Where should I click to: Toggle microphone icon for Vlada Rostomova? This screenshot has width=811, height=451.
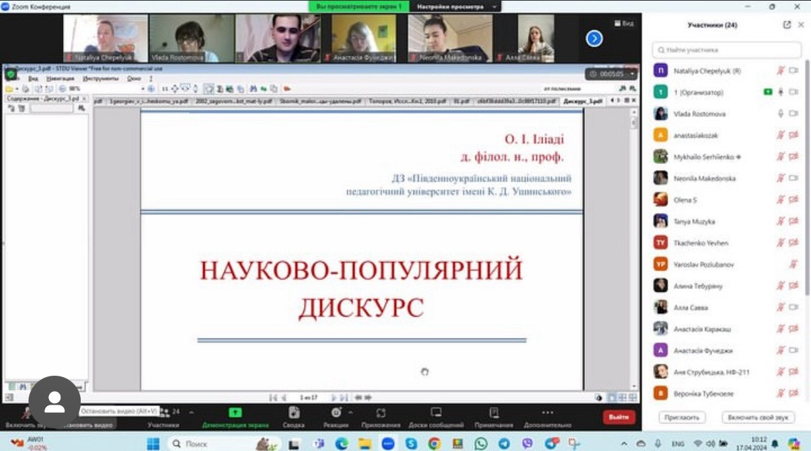click(781, 114)
